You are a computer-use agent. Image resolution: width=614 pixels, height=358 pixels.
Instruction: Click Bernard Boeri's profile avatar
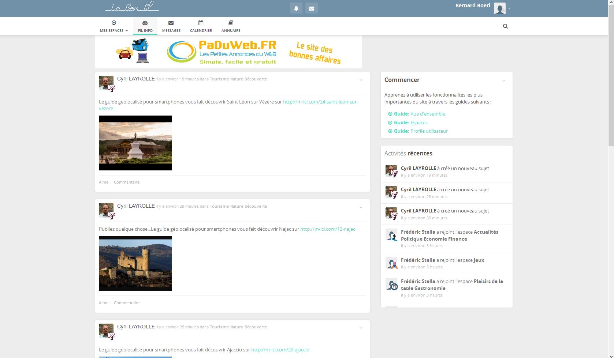(499, 8)
